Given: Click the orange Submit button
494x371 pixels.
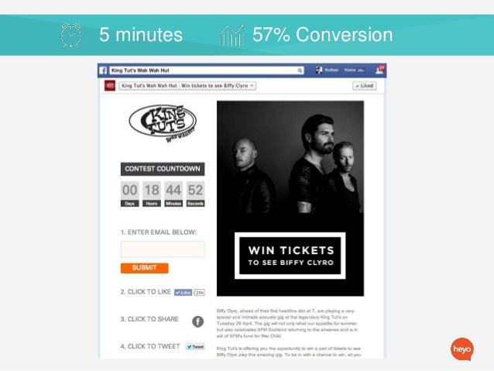Looking at the screenshot, I should [144, 268].
